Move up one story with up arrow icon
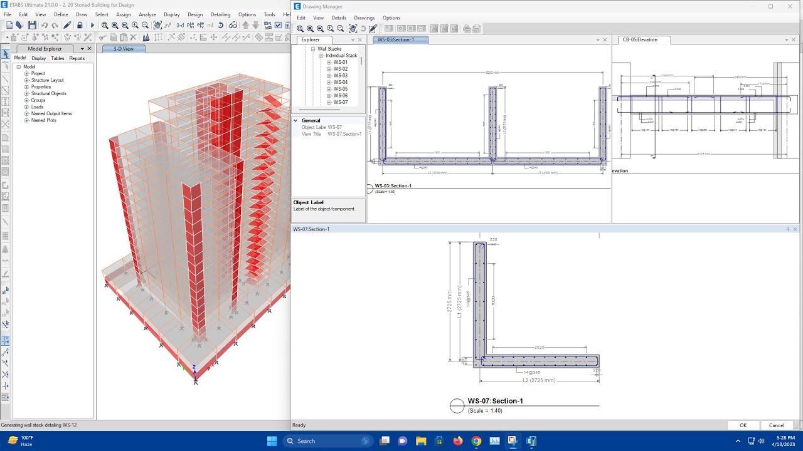Screen dimensions: 803x451 coord(245,25)
